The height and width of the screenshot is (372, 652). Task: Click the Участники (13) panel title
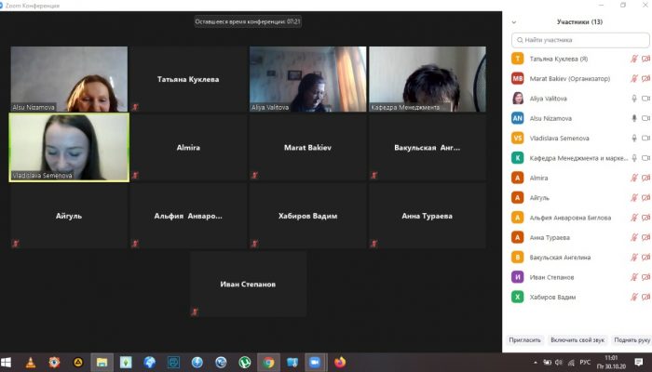[579, 22]
